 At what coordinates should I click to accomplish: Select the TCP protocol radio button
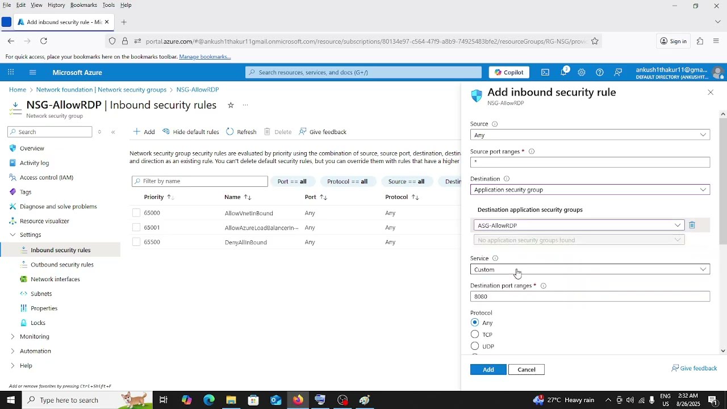pos(475,335)
